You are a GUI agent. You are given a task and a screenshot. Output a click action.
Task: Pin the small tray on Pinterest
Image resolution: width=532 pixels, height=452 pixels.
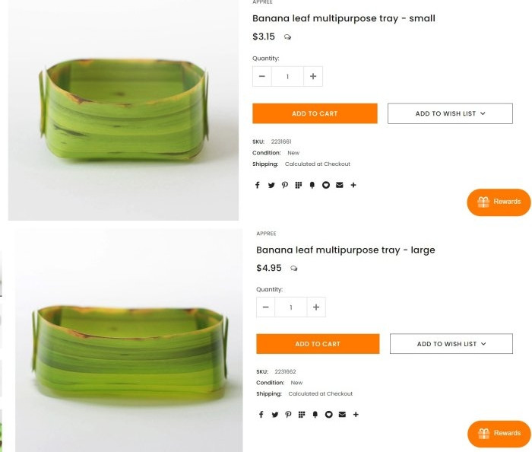click(x=285, y=185)
